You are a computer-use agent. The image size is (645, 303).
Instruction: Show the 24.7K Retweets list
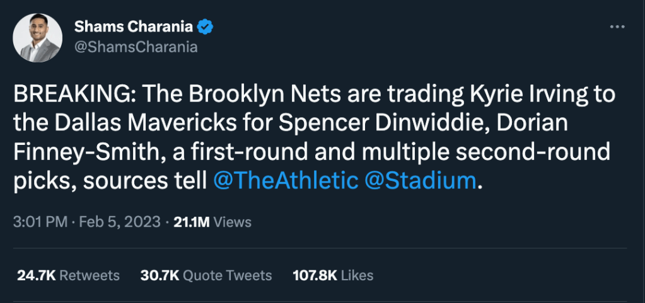point(67,275)
